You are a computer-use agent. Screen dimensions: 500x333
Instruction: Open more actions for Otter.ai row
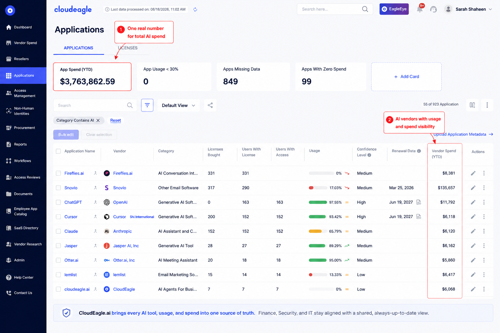484,260
